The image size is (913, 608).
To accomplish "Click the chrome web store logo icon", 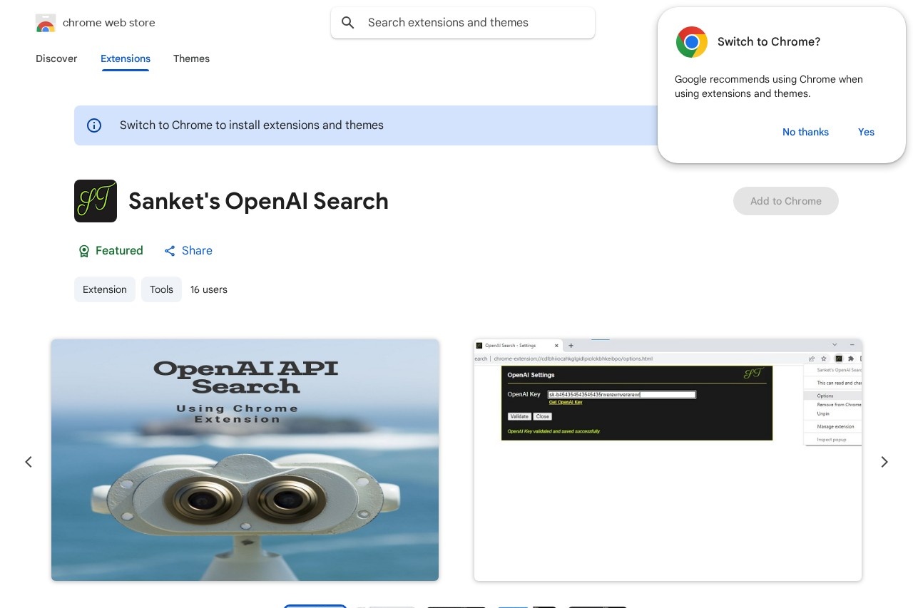I will pyautogui.click(x=45, y=23).
